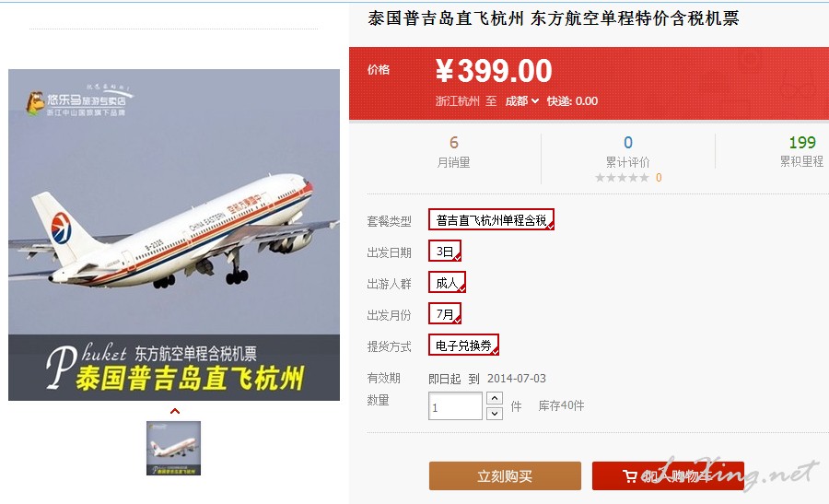This screenshot has width=829, height=504.
Task: Select the airplane thumbnail below the main image
Action: point(173,448)
